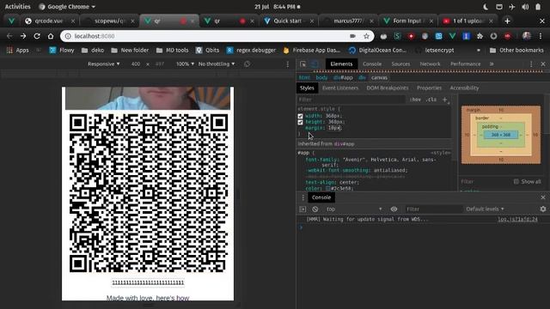Open the No throttling dropdown
The height and width of the screenshot is (309, 550).
[217, 64]
